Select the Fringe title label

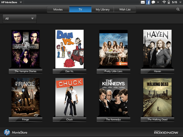coord(25,119)
